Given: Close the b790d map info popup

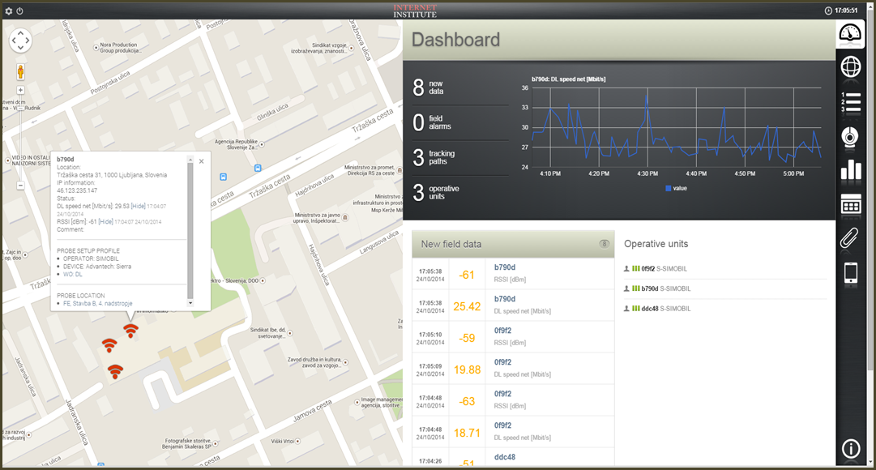Looking at the screenshot, I should pos(201,161).
